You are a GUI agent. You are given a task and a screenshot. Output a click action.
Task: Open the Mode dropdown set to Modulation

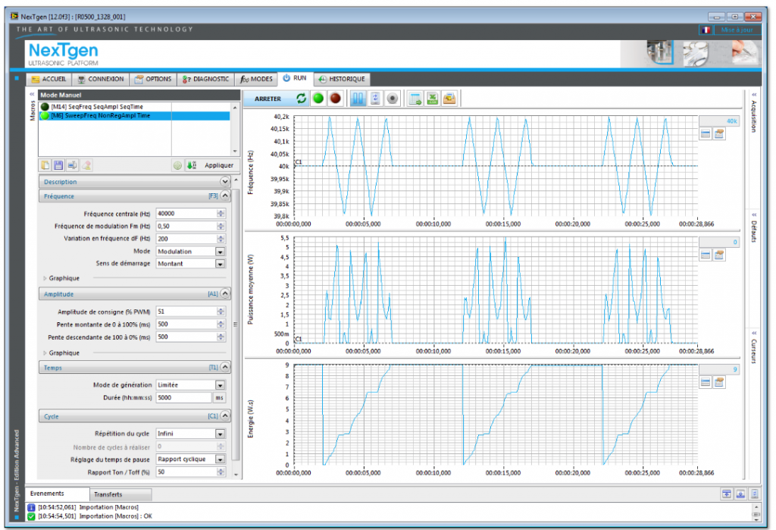pyautogui.click(x=221, y=252)
